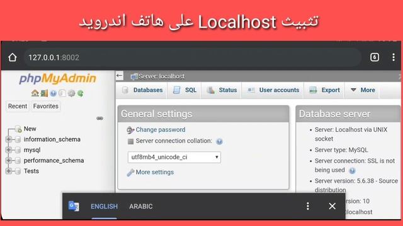403x226 pixels.
Task: Click the mysql database cylinder icon
Action: pyautogui.click(x=18, y=150)
